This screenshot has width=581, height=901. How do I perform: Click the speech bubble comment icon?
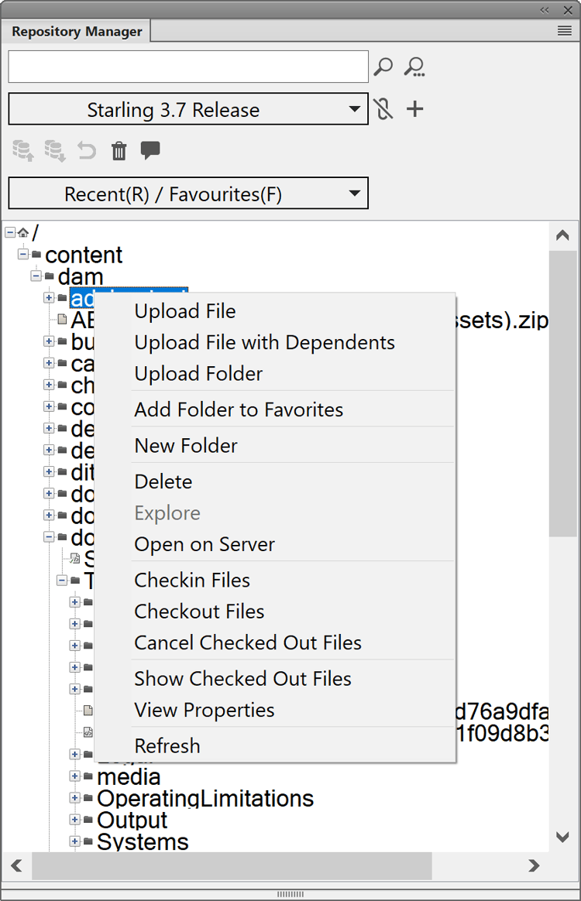pos(150,150)
